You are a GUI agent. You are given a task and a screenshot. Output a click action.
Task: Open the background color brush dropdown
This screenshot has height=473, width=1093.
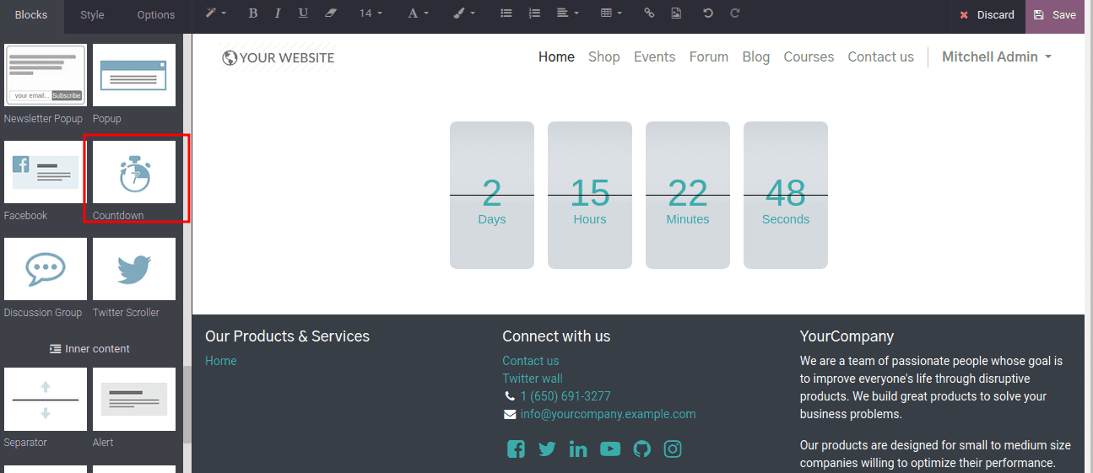click(x=464, y=13)
